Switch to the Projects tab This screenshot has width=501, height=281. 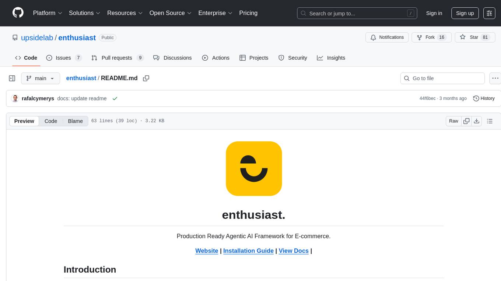coord(254,58)
